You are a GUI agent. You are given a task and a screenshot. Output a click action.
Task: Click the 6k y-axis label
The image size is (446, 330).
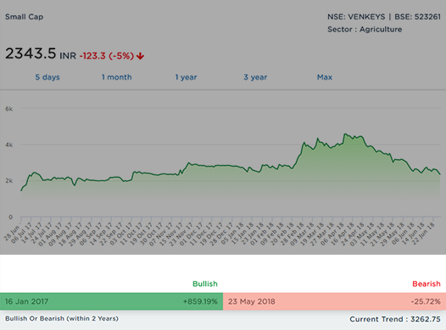[x=9, y=108]
